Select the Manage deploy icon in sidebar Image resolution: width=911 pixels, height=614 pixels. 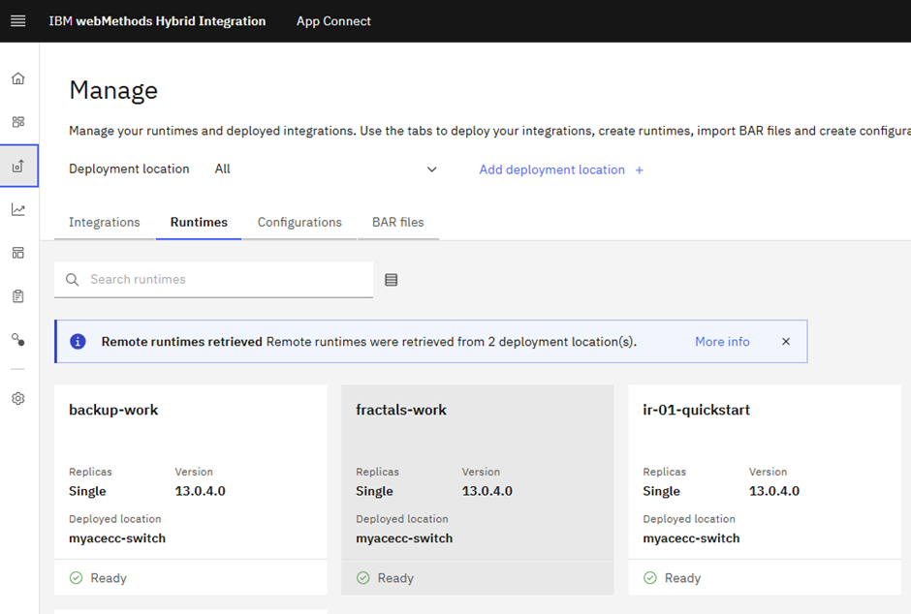18,166
